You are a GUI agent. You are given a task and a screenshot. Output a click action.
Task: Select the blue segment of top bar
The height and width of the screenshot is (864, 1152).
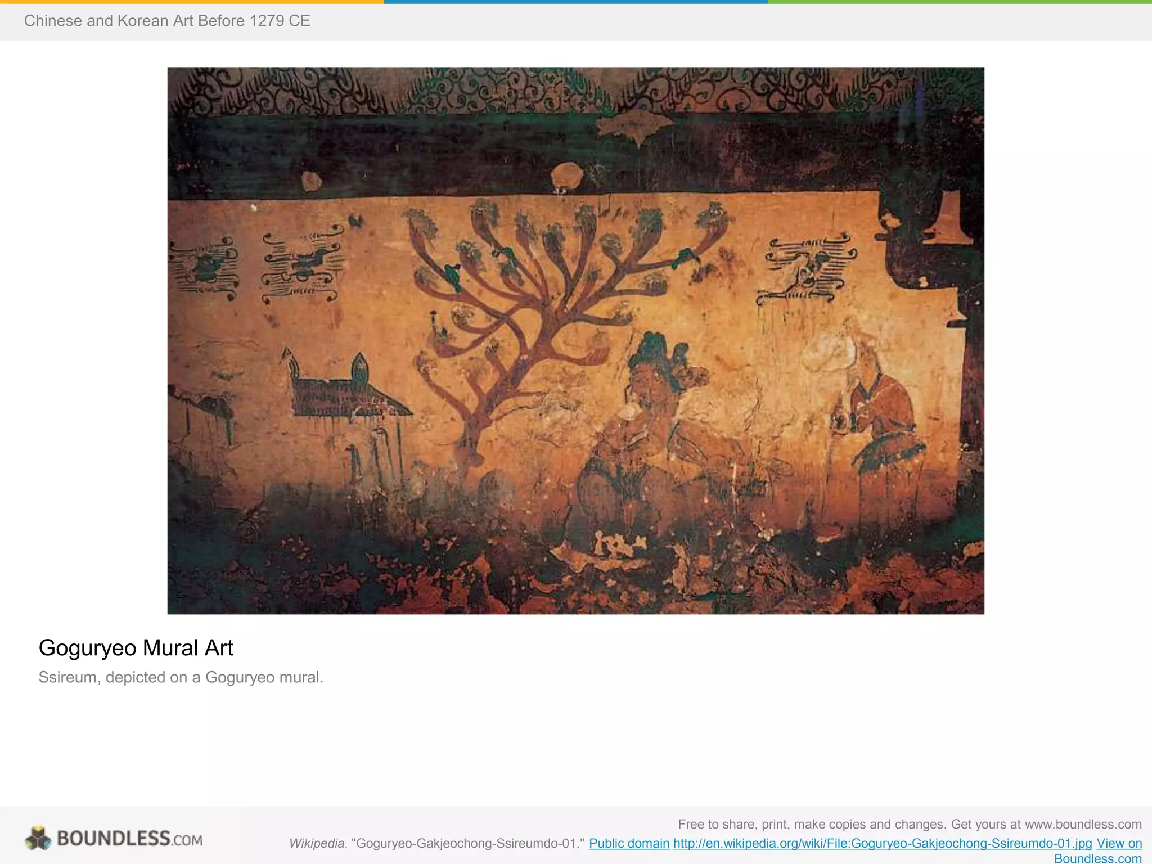point(576,2)
